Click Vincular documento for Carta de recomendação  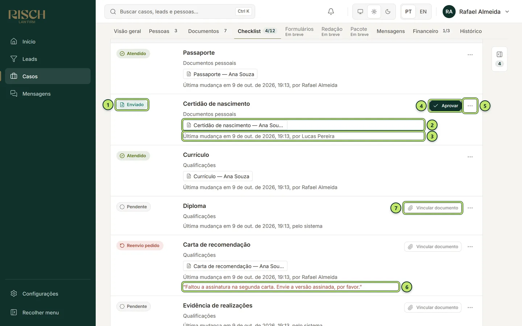tap(433, 247)
